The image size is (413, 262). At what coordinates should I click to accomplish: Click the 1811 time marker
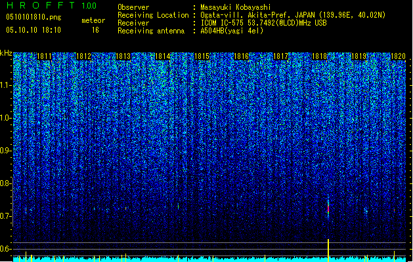click(44, 56)
